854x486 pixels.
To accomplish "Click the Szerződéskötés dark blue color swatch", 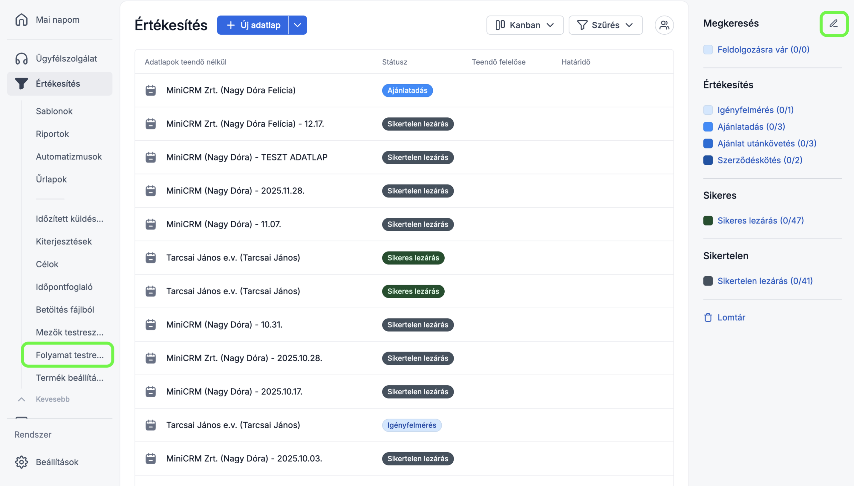I will point(708,160).
